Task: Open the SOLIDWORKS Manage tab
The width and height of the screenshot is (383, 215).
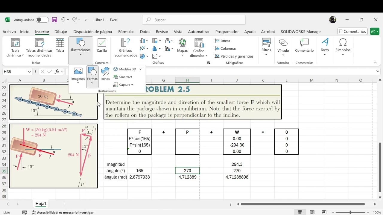Action: coord(300,32)
